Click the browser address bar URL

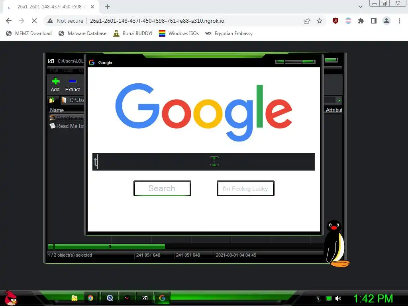(157, 21)
